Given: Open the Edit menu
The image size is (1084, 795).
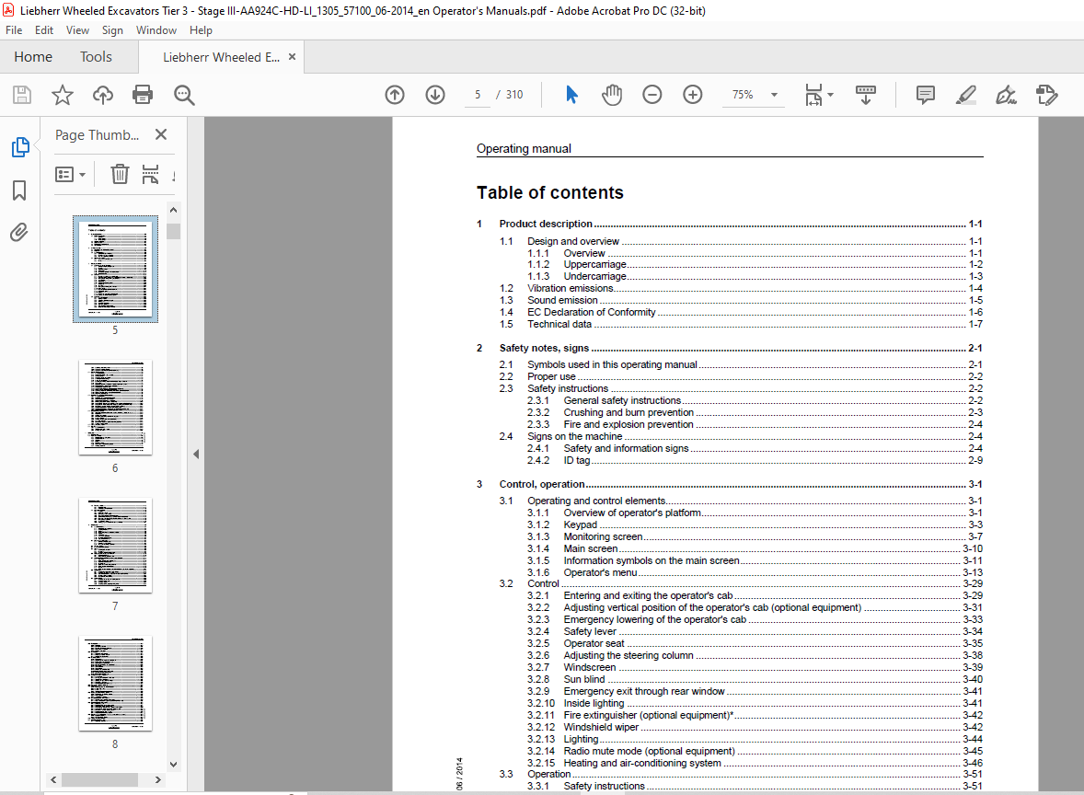Looking at the screenshot, I should [x=44, y=30].
